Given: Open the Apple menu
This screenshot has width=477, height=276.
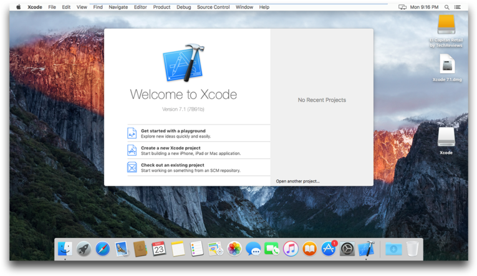Looking at the screenshot, I should [x=19, y=7].
